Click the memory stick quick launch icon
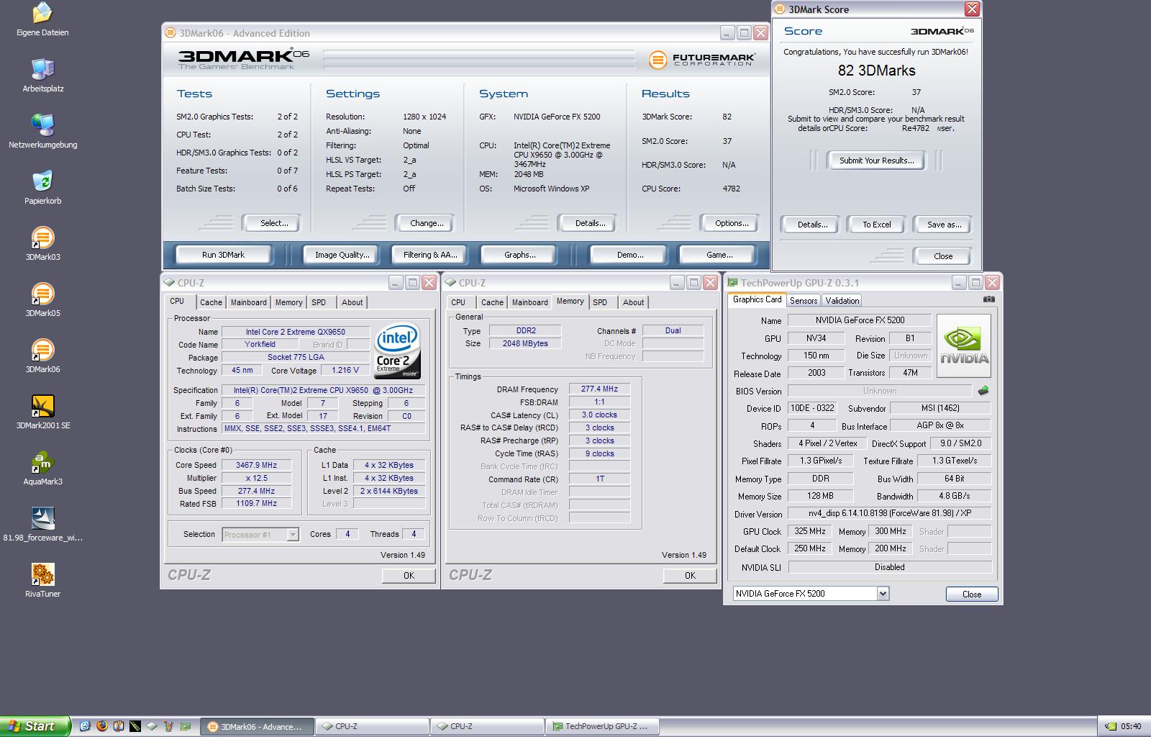This screenshot has width=1151, height=737. coord(135,726)
